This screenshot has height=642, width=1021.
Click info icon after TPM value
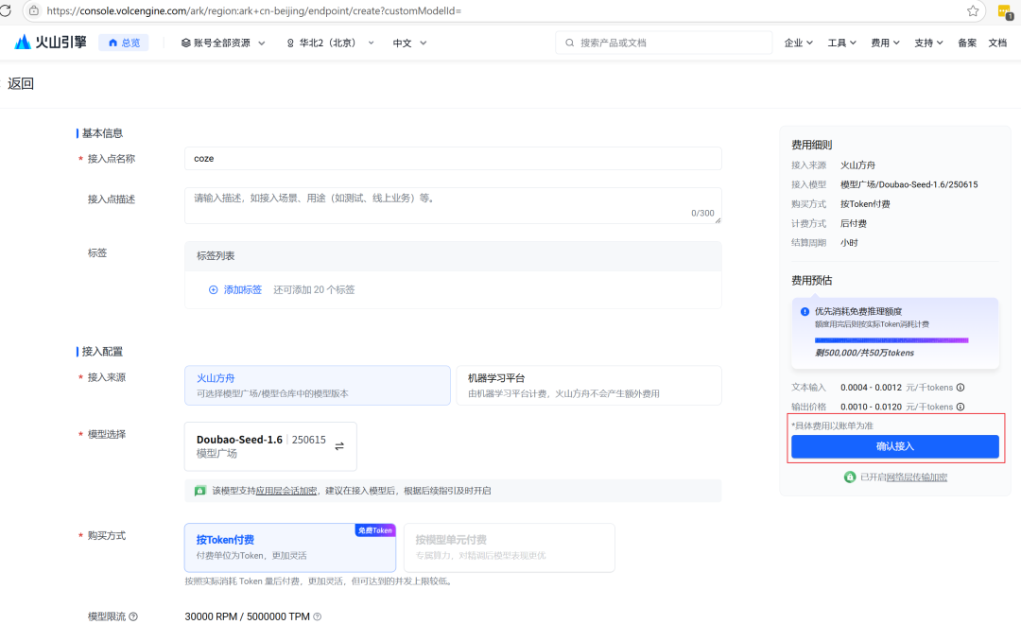coord(317,616)
